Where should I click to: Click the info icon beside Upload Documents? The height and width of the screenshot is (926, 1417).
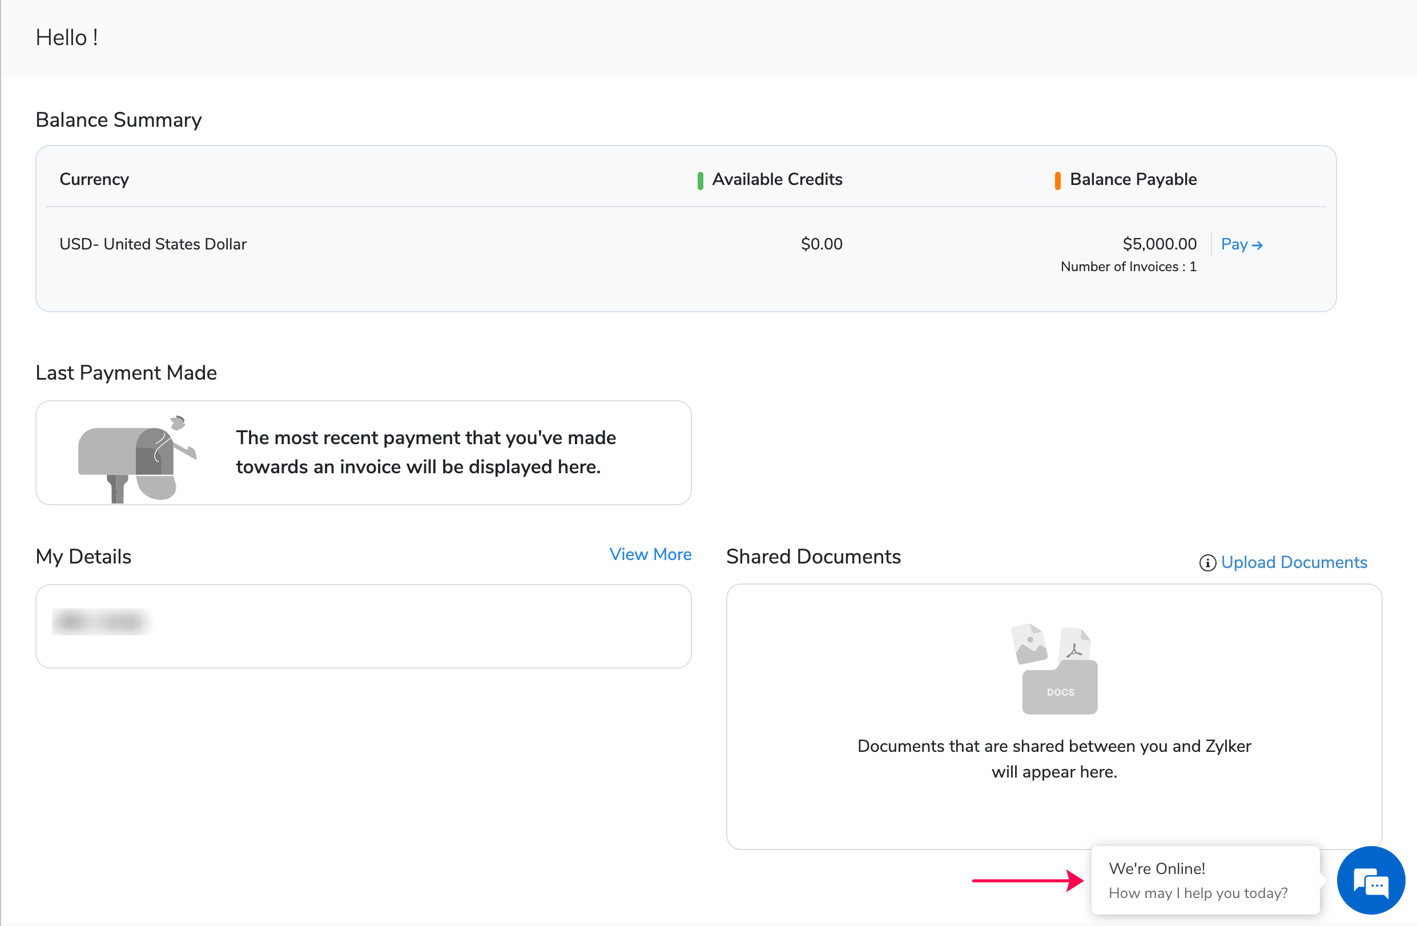1208,563
